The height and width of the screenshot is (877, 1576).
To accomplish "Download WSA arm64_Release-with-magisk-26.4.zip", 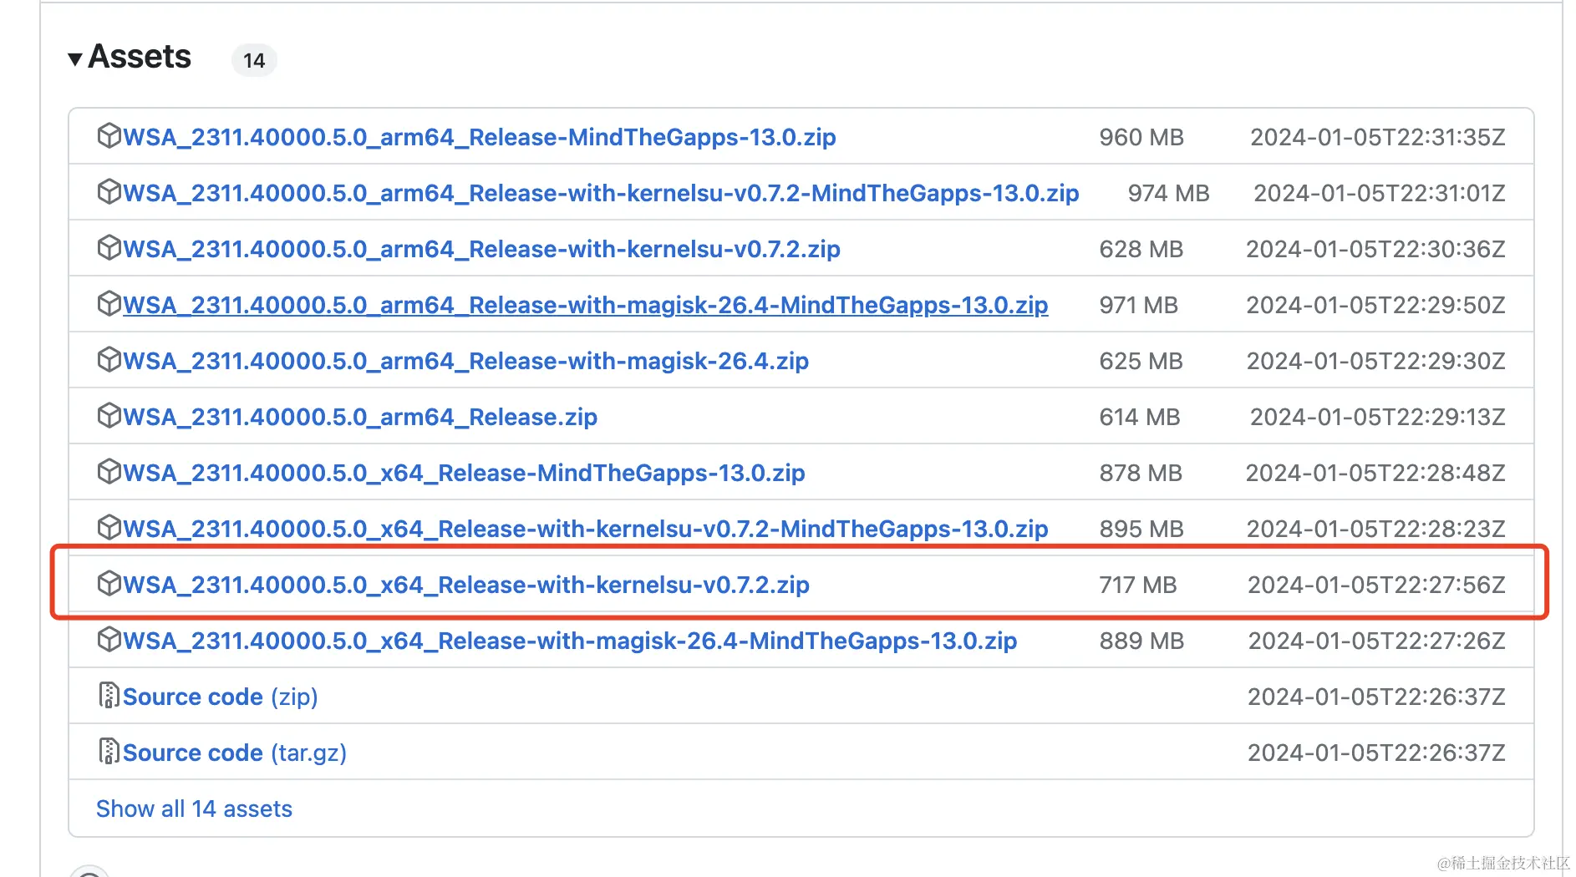I will pyautogui.click(x=465, y=361).
